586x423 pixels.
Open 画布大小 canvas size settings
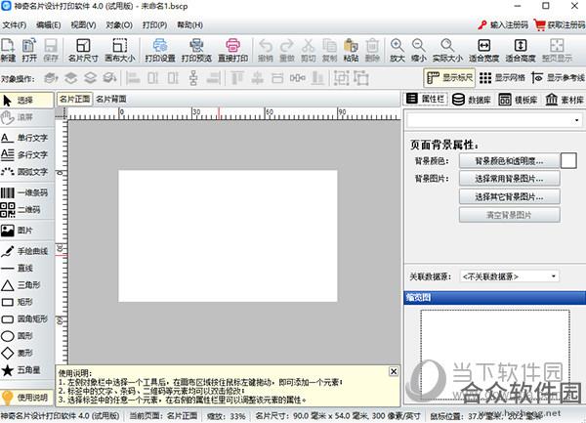point(119,50)
